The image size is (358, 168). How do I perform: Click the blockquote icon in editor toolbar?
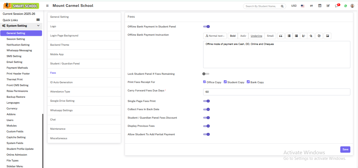pos(281,36)
